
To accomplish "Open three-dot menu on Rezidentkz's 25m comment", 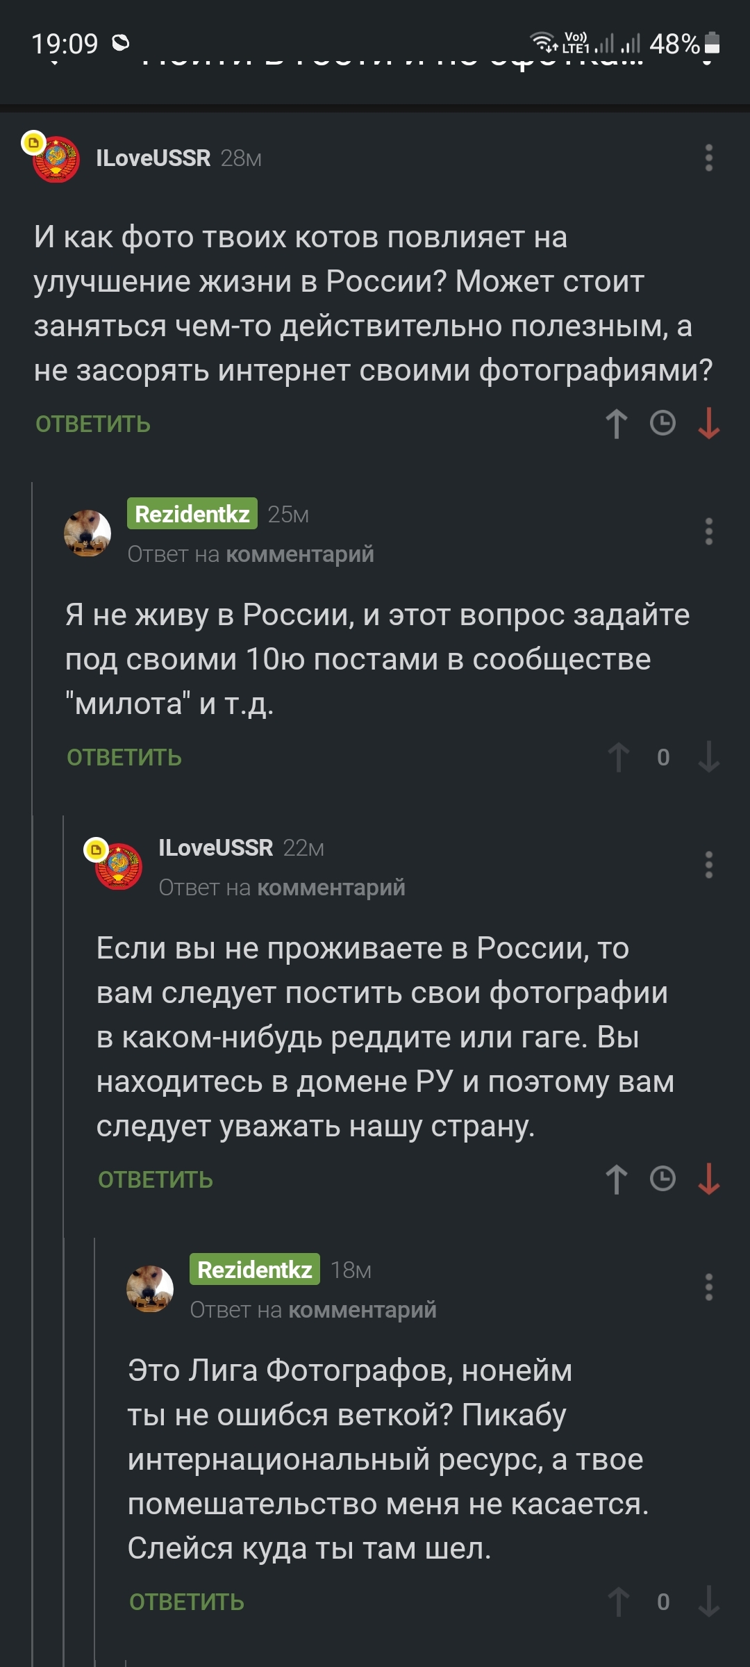I will coord(708,531).
